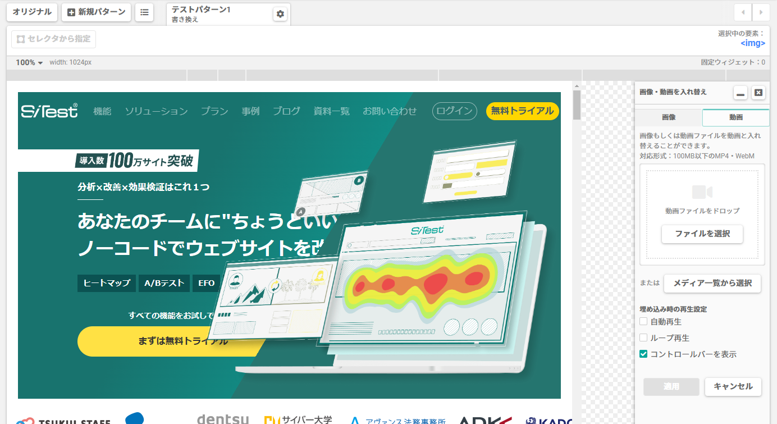Click the 無料トライアル header button
This screenshot has width=777, height=424.
pos(522,111)
